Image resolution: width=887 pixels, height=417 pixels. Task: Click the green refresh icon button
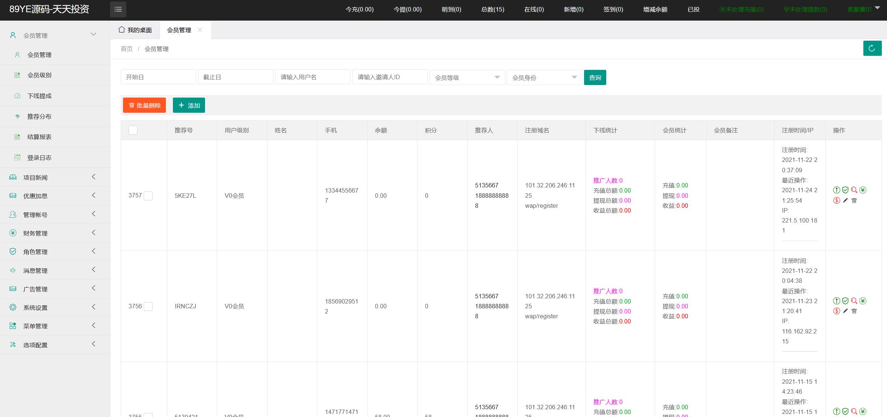pyautogui.click(x=872, y=48)
